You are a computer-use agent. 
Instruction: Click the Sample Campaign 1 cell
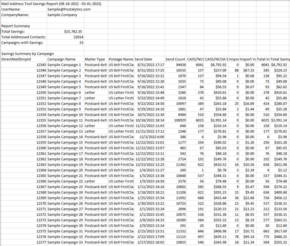tap(65, 65)
